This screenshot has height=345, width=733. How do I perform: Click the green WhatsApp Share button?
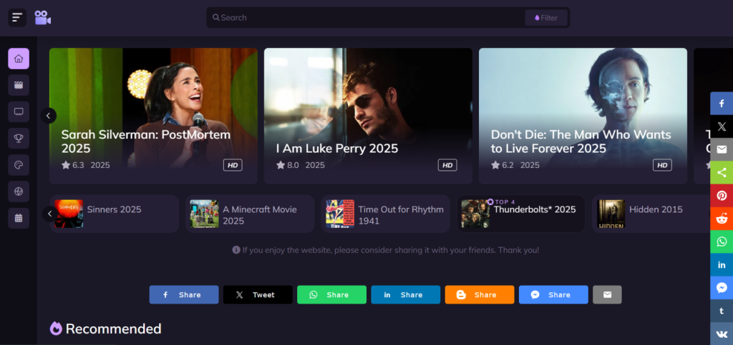tap(331, 295)
